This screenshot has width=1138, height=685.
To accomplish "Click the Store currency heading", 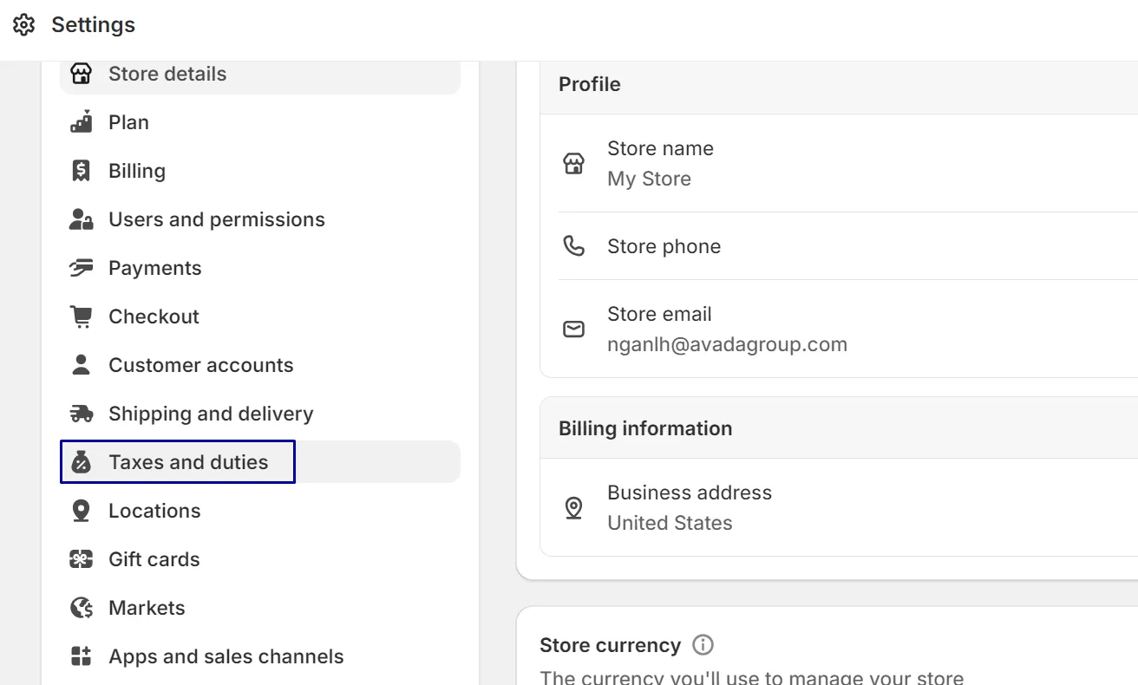I will tap(611, 645).
